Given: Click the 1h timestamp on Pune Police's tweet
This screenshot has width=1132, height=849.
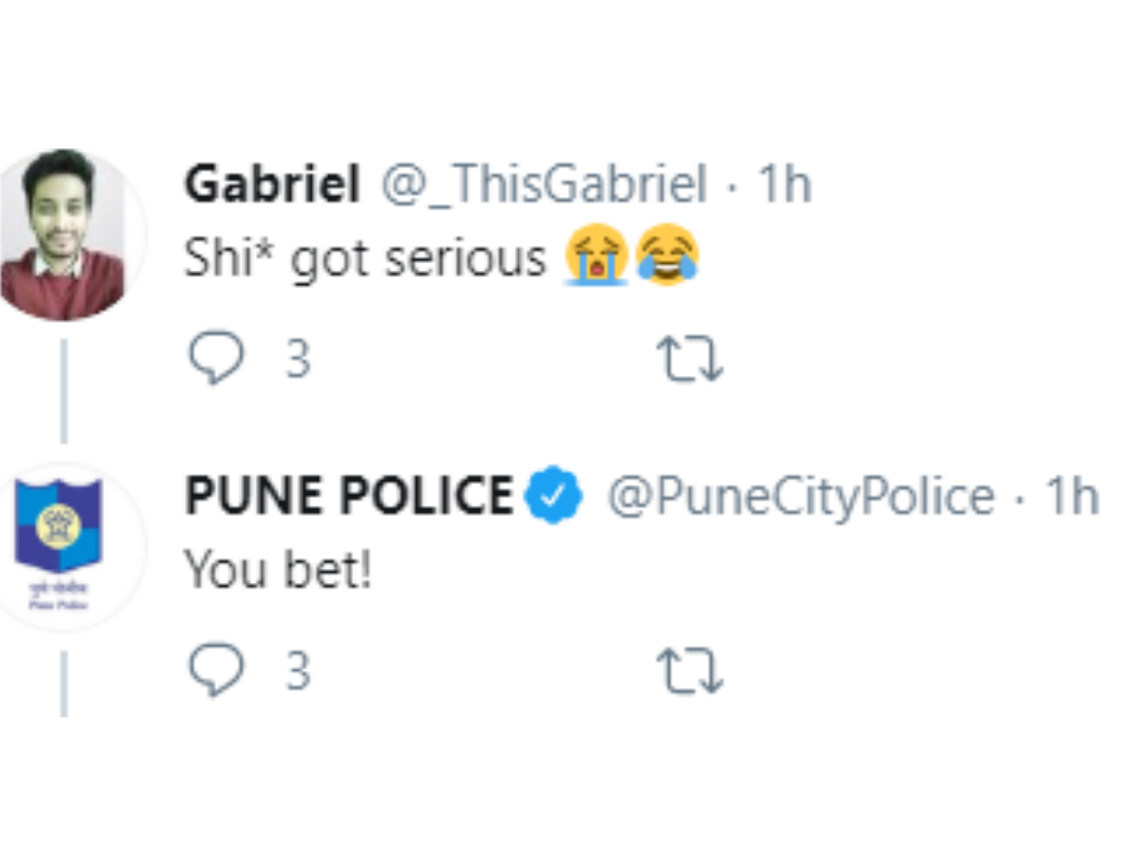Looking at the screenshot, I should pyautogui.click(x=1073, y=496).
